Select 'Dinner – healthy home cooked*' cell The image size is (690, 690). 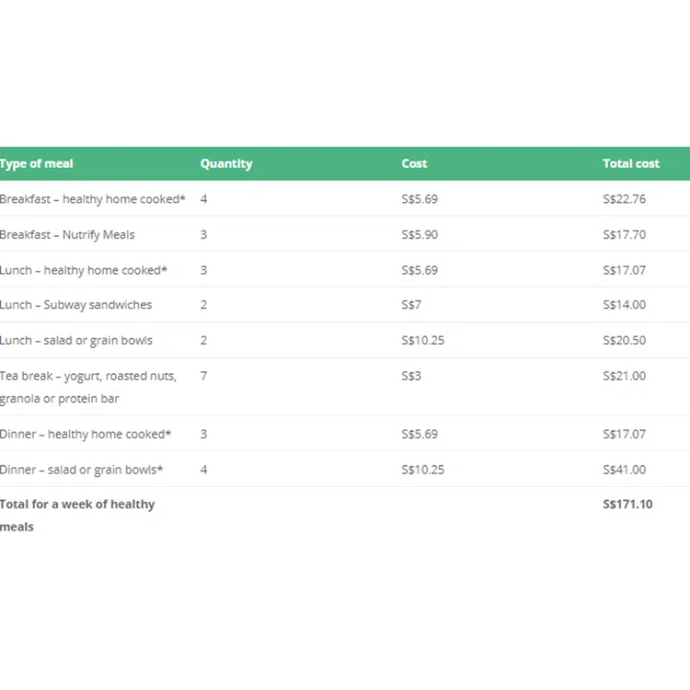coord(85,434)
